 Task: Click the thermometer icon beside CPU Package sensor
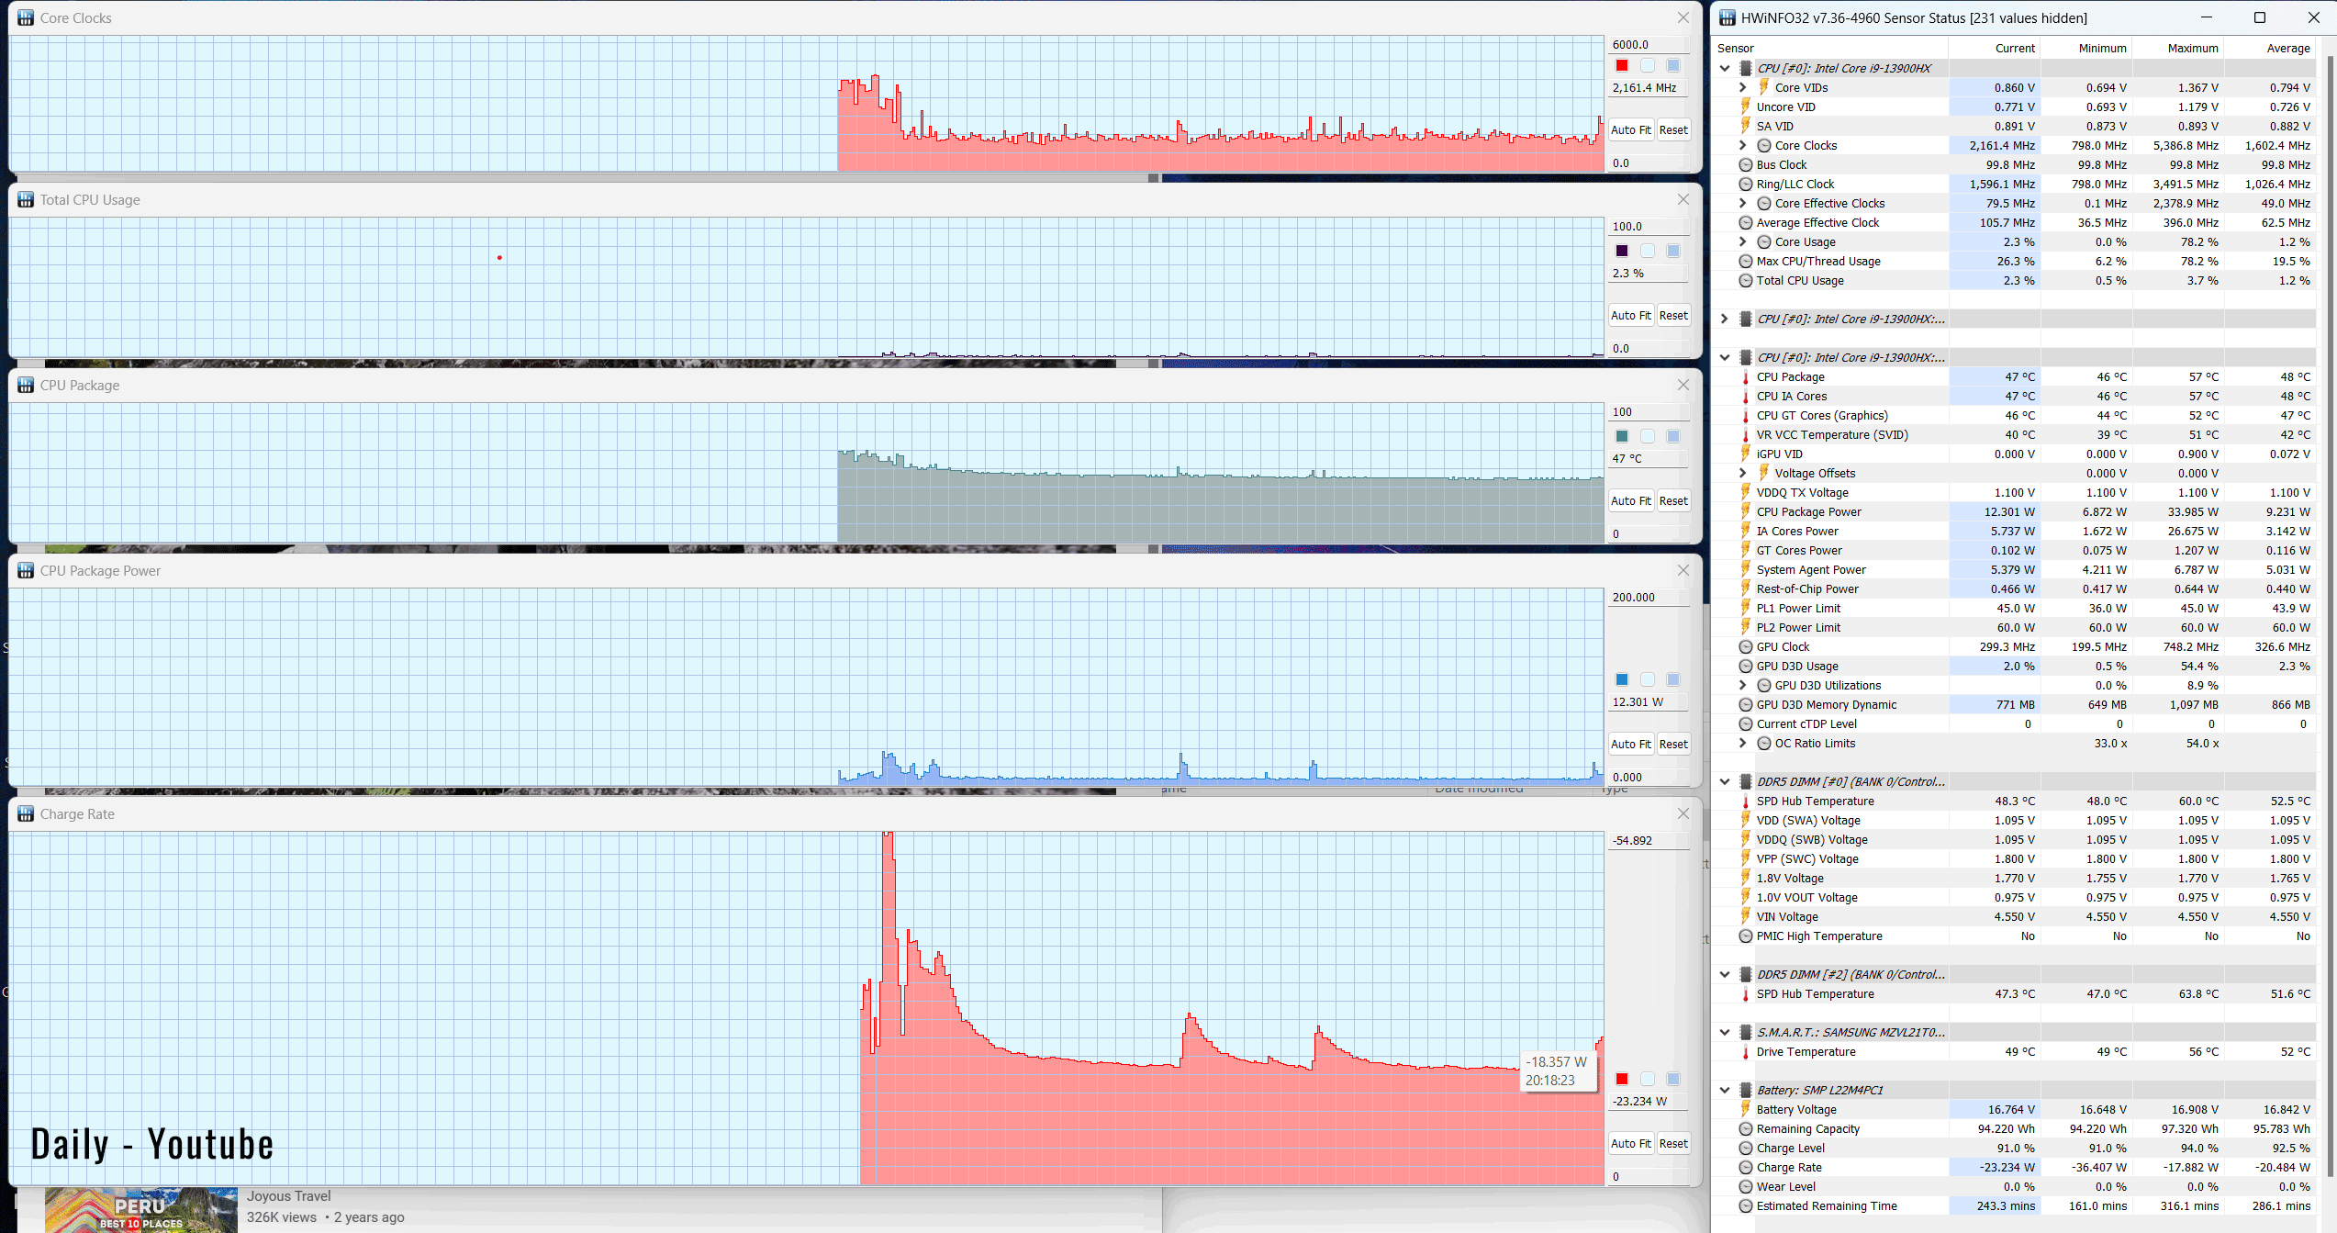pyautogui.click(x=1746, y=376)
